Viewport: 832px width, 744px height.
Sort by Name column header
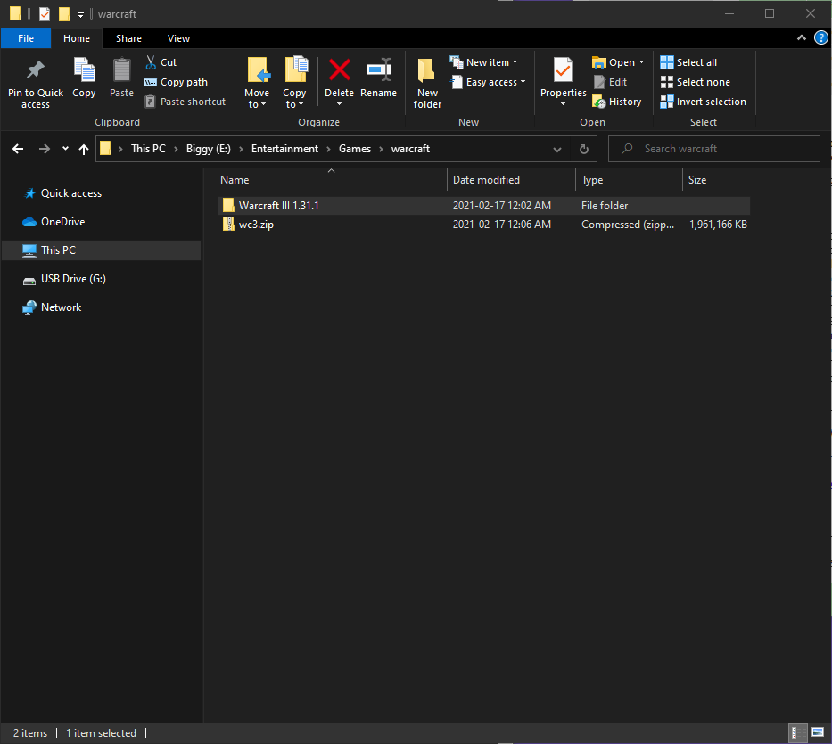[x=332, y=180]
